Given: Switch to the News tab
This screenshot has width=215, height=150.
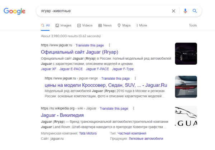Looking at the screenshot, I should [x=105, y=25].
